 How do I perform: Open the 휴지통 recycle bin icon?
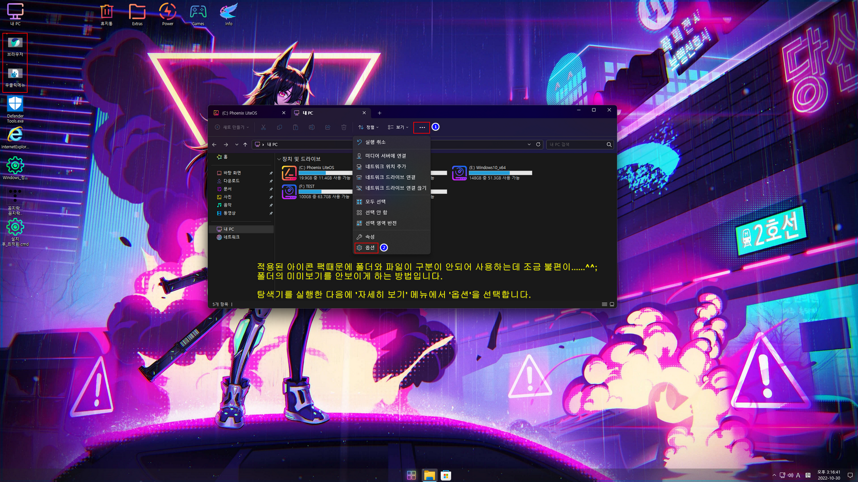(106, 14)
